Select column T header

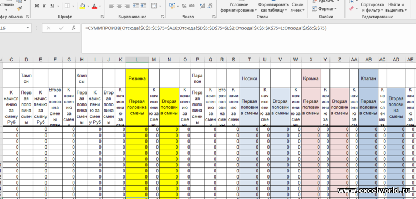point(250,60)
